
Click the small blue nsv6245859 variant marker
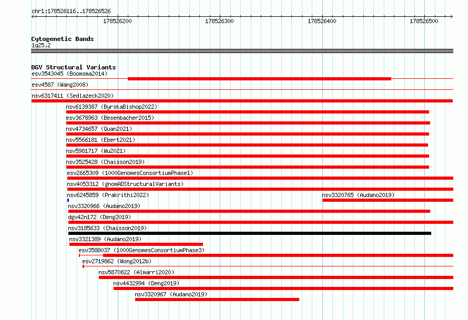pyautogui.click(x=68, y=200)
